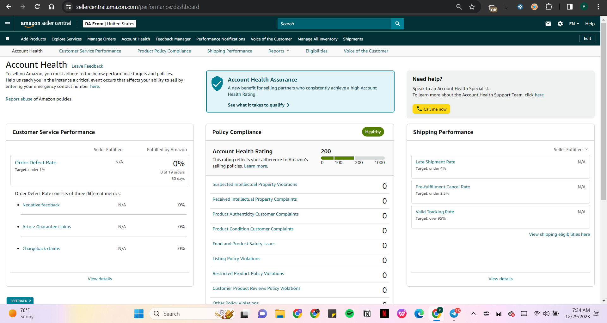
Task: Open Netflix from the taskbar
Action: pyautogui.click(x=384, y=314)
